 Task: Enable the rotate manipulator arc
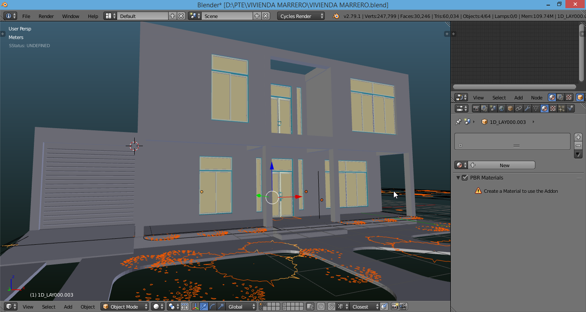pos(213,306)
